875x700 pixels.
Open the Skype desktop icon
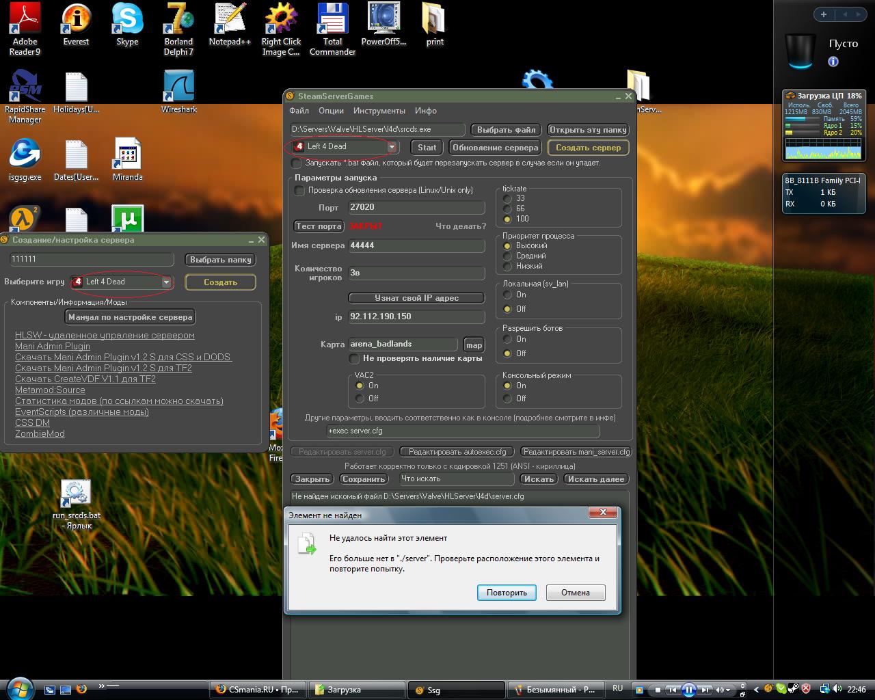click(x=127, y=21)
